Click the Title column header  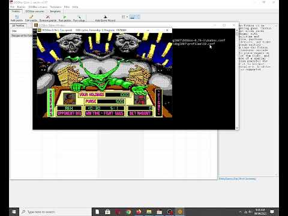coord(14,31)
